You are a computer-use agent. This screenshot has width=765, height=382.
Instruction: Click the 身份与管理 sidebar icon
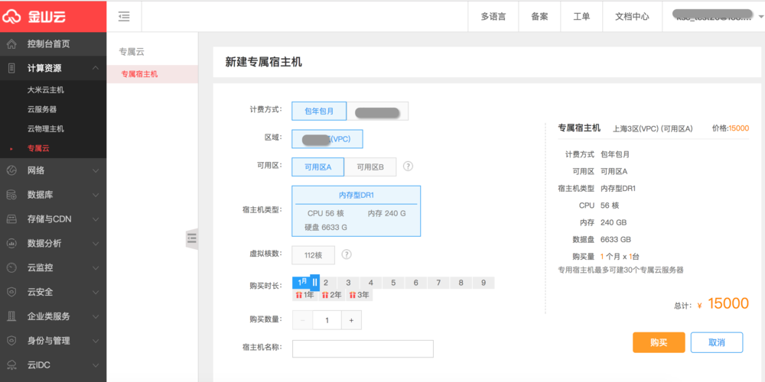click(11, 341)
